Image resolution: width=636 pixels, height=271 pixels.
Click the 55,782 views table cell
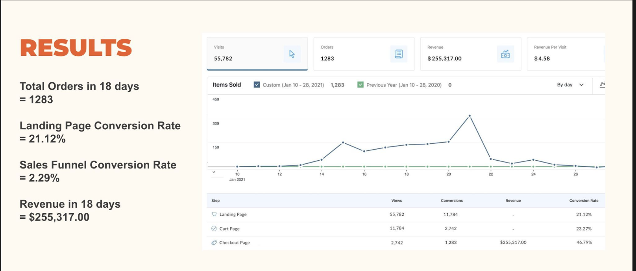(x=397, y=214)
